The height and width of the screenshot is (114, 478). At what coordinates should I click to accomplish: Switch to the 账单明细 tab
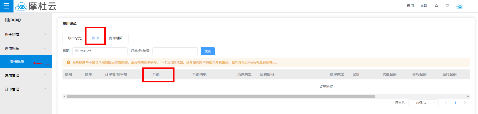(116, 38)
